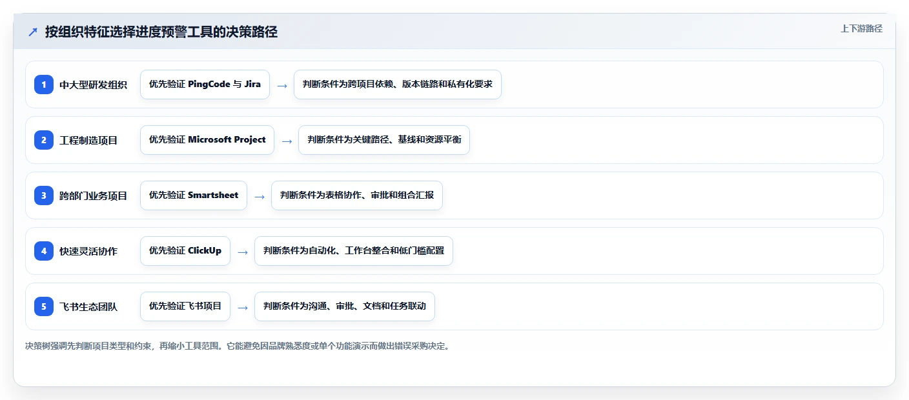Viewport: 909px width, 400px height.
Task: Click the 工程制造项目 label
Action: click(88, 140)
